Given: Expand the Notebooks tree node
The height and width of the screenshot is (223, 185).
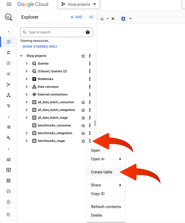Looking at the screenshot, I should coord(27,79).
